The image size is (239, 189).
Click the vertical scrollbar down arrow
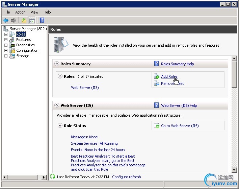pyautogui.click(x=234, y=170)
